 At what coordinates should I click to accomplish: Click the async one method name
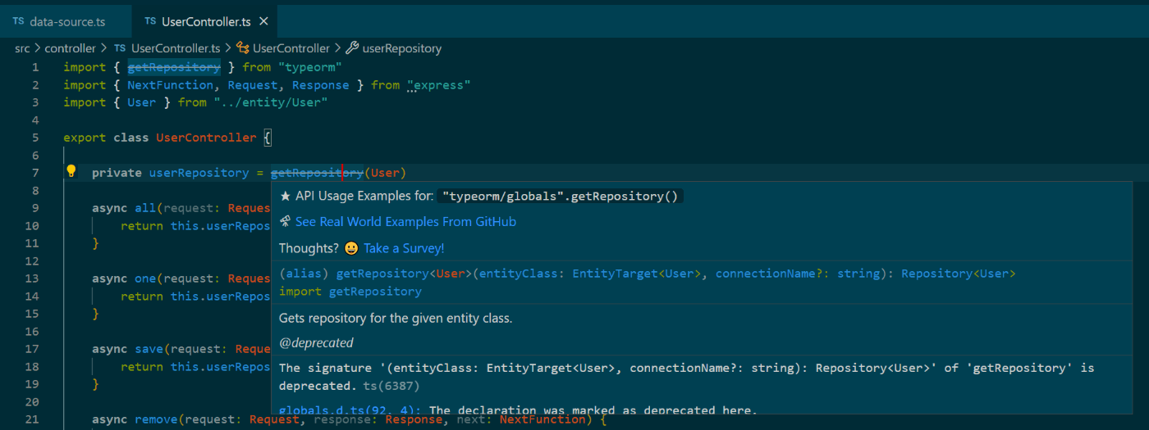pyautogui.click(x=144, y=278)
